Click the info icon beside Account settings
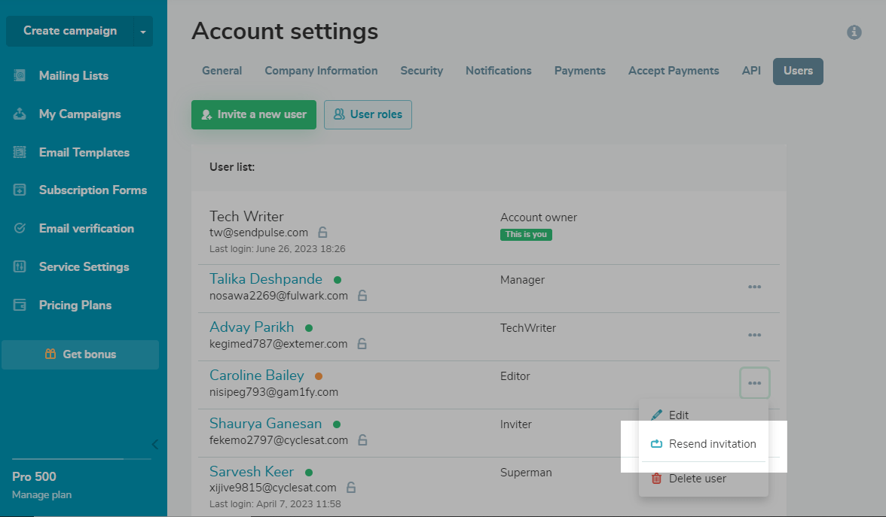Viewport: 886px width, 517px height. 854,32
